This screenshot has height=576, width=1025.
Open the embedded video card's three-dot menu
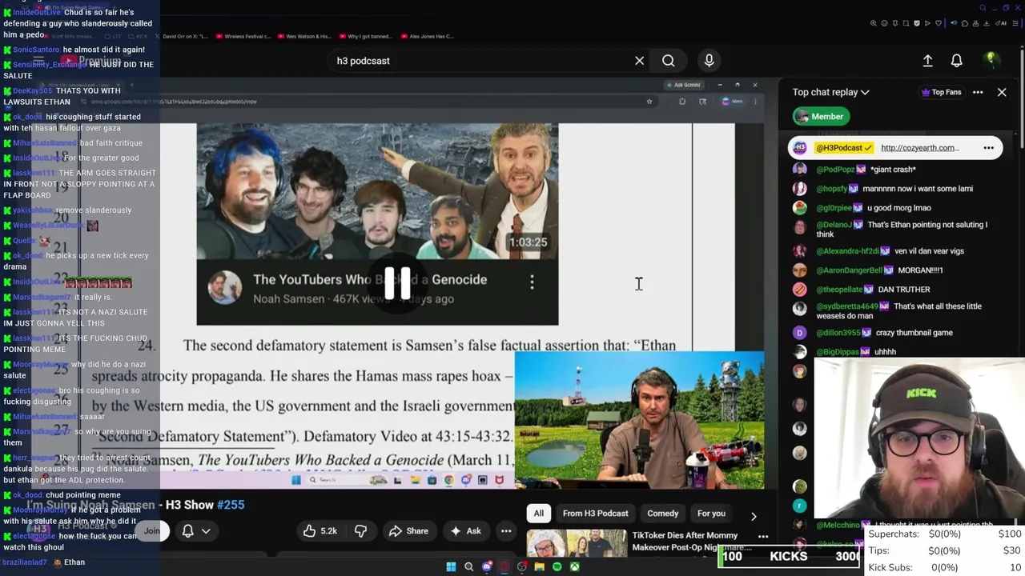tap(532, 281)
